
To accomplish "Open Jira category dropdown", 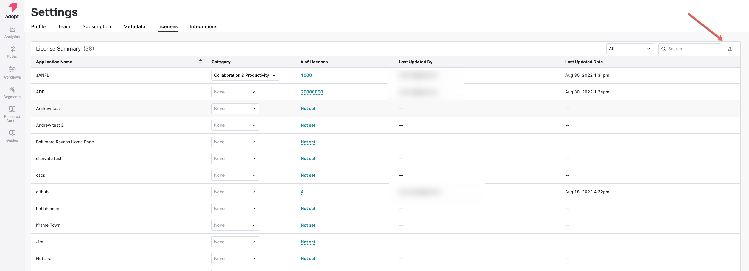I will 235,242.
